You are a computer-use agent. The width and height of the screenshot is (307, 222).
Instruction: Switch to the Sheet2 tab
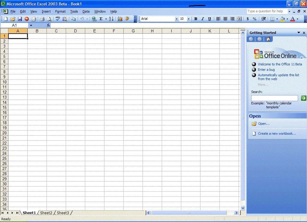46,213
